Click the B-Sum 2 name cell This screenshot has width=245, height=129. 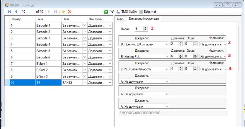tap(48, 70)
